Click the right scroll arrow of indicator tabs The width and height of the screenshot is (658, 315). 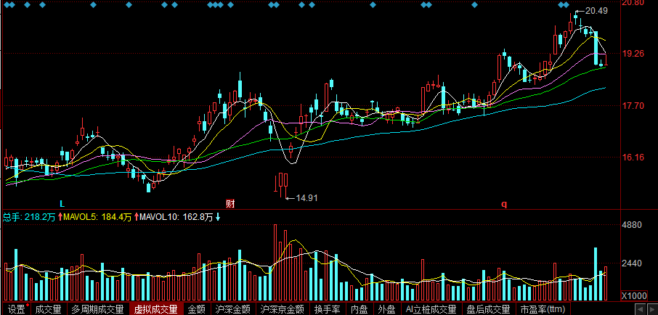(x=652, y=309)
